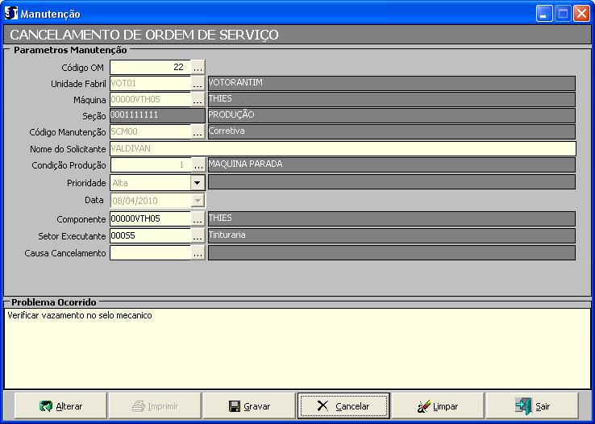This screenshot has height=424, width=595.
Task: Clear the form with Limpar
Action: (438, 406)
